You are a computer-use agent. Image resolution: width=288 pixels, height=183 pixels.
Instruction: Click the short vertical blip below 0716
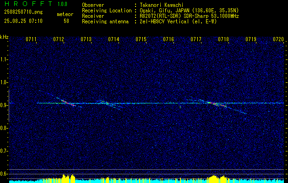pyautogui.click(x=180, y=107)
